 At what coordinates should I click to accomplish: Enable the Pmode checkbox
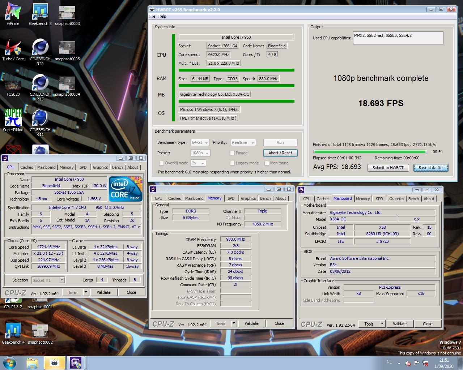click(232, 153)
